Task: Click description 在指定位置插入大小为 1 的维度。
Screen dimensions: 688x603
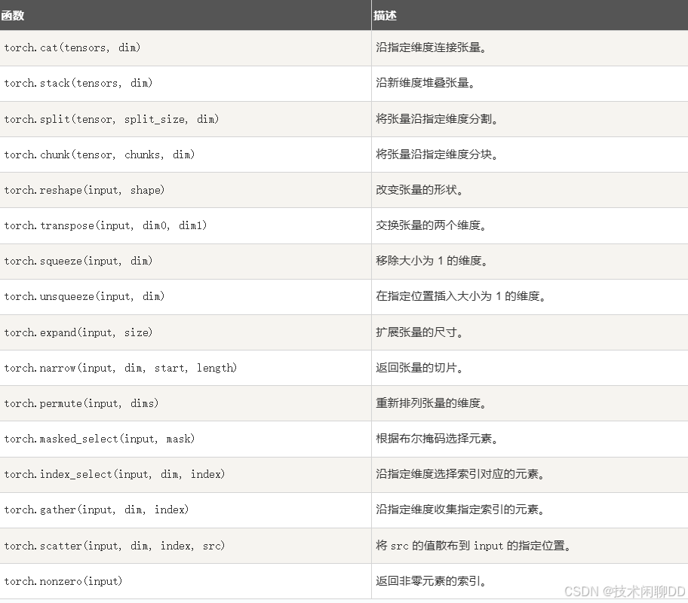Action: click(x=461, y=297)
